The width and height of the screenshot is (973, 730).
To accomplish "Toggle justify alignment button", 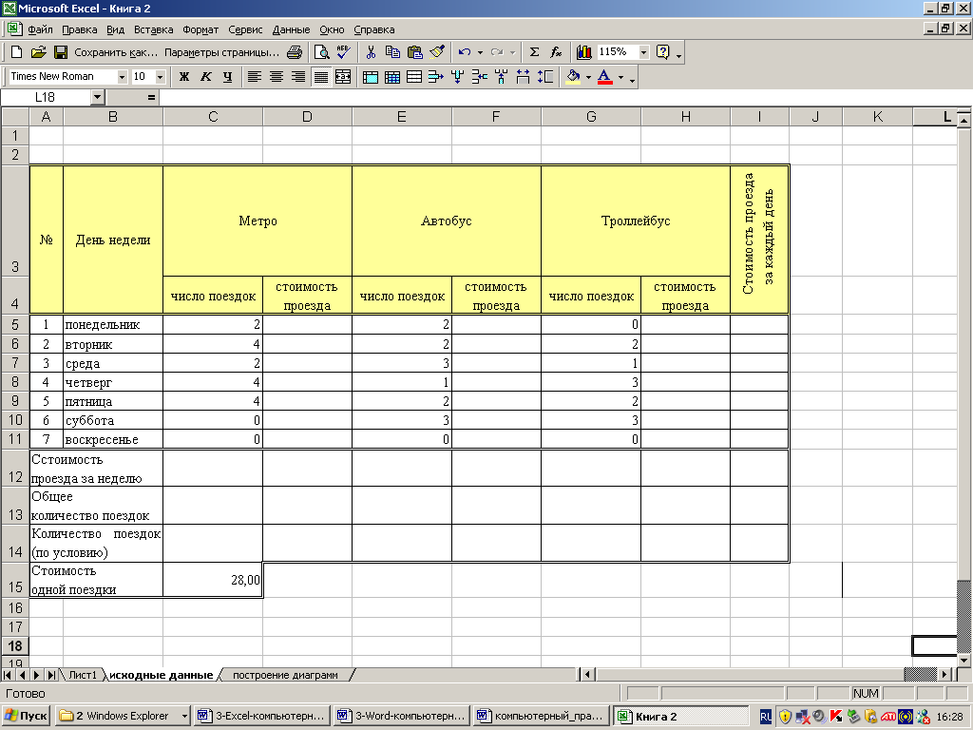I will [321, 77].
